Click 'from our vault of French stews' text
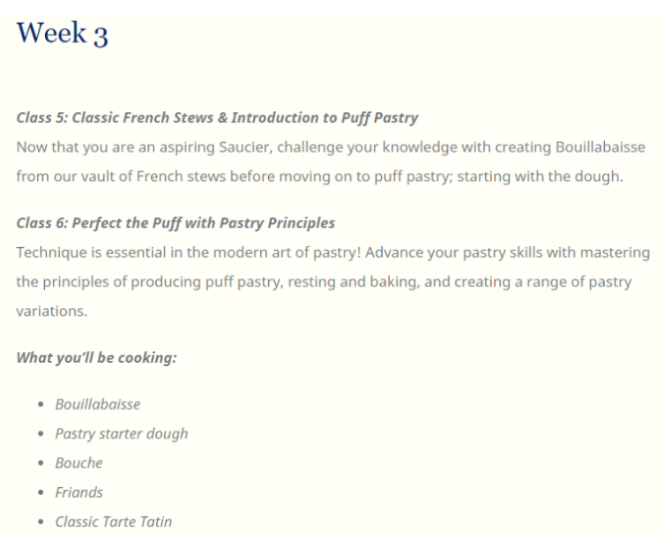The image size is (664, 548). [121, 176]
